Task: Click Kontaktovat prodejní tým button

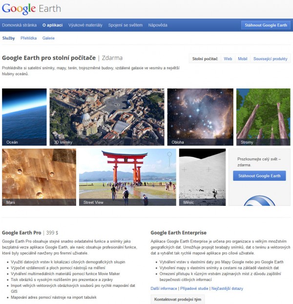Action: click(178, 299)
